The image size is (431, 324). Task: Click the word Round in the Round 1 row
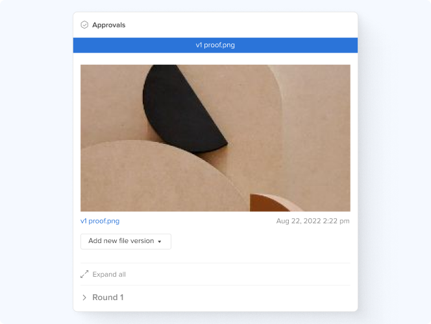click(x=105, y=297)
